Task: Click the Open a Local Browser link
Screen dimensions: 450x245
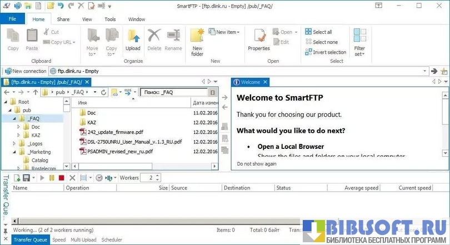Action: [x=291, y=147]
